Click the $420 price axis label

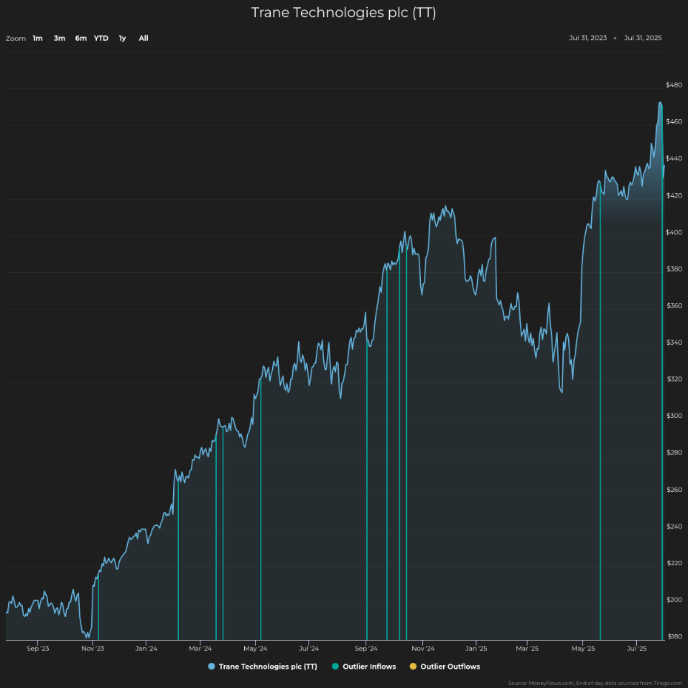(x=674, y=195)
